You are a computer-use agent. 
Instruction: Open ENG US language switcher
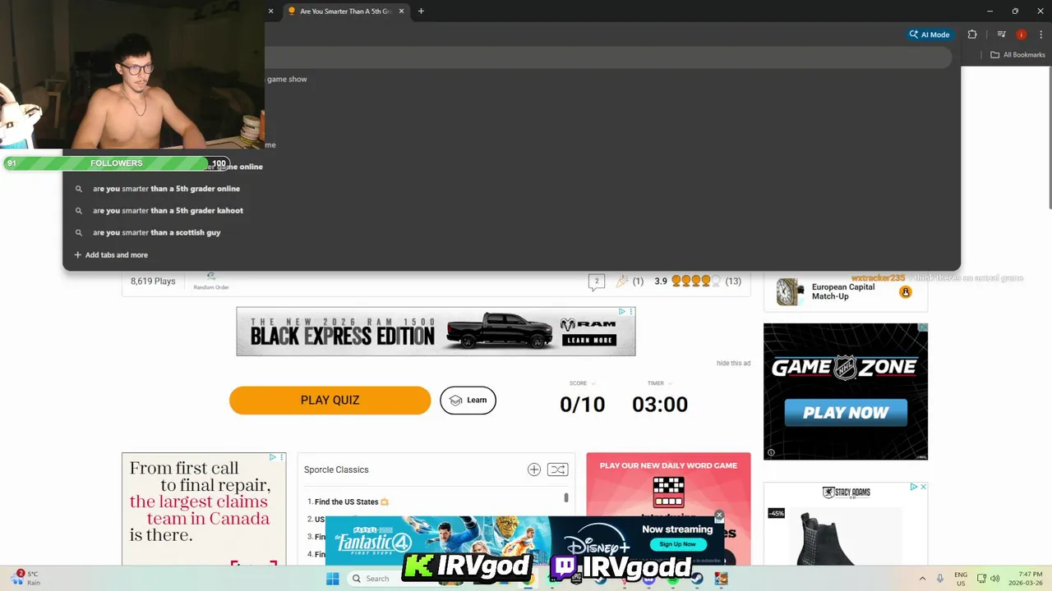[x=961, y=579]
